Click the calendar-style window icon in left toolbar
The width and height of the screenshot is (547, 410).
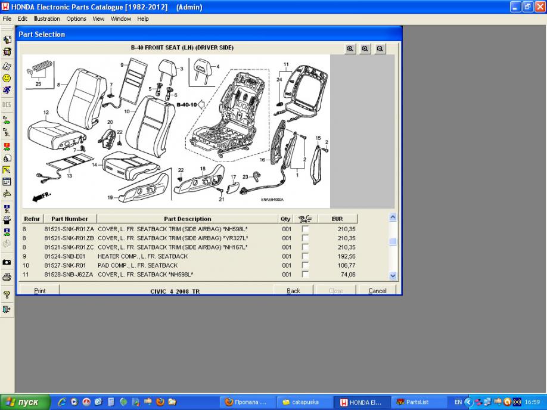pyautogui.click(x=7, y=181)
